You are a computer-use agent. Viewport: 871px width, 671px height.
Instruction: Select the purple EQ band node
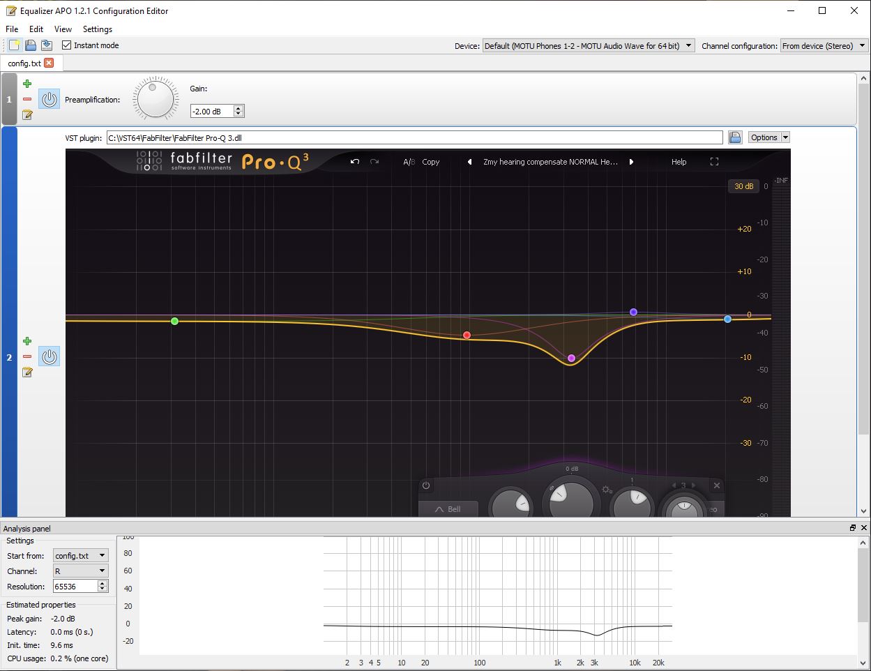click(x=633, y=312)
